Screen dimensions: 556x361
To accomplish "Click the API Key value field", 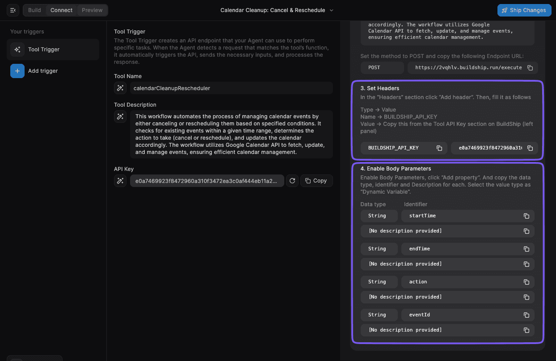I will click(207, 181).
